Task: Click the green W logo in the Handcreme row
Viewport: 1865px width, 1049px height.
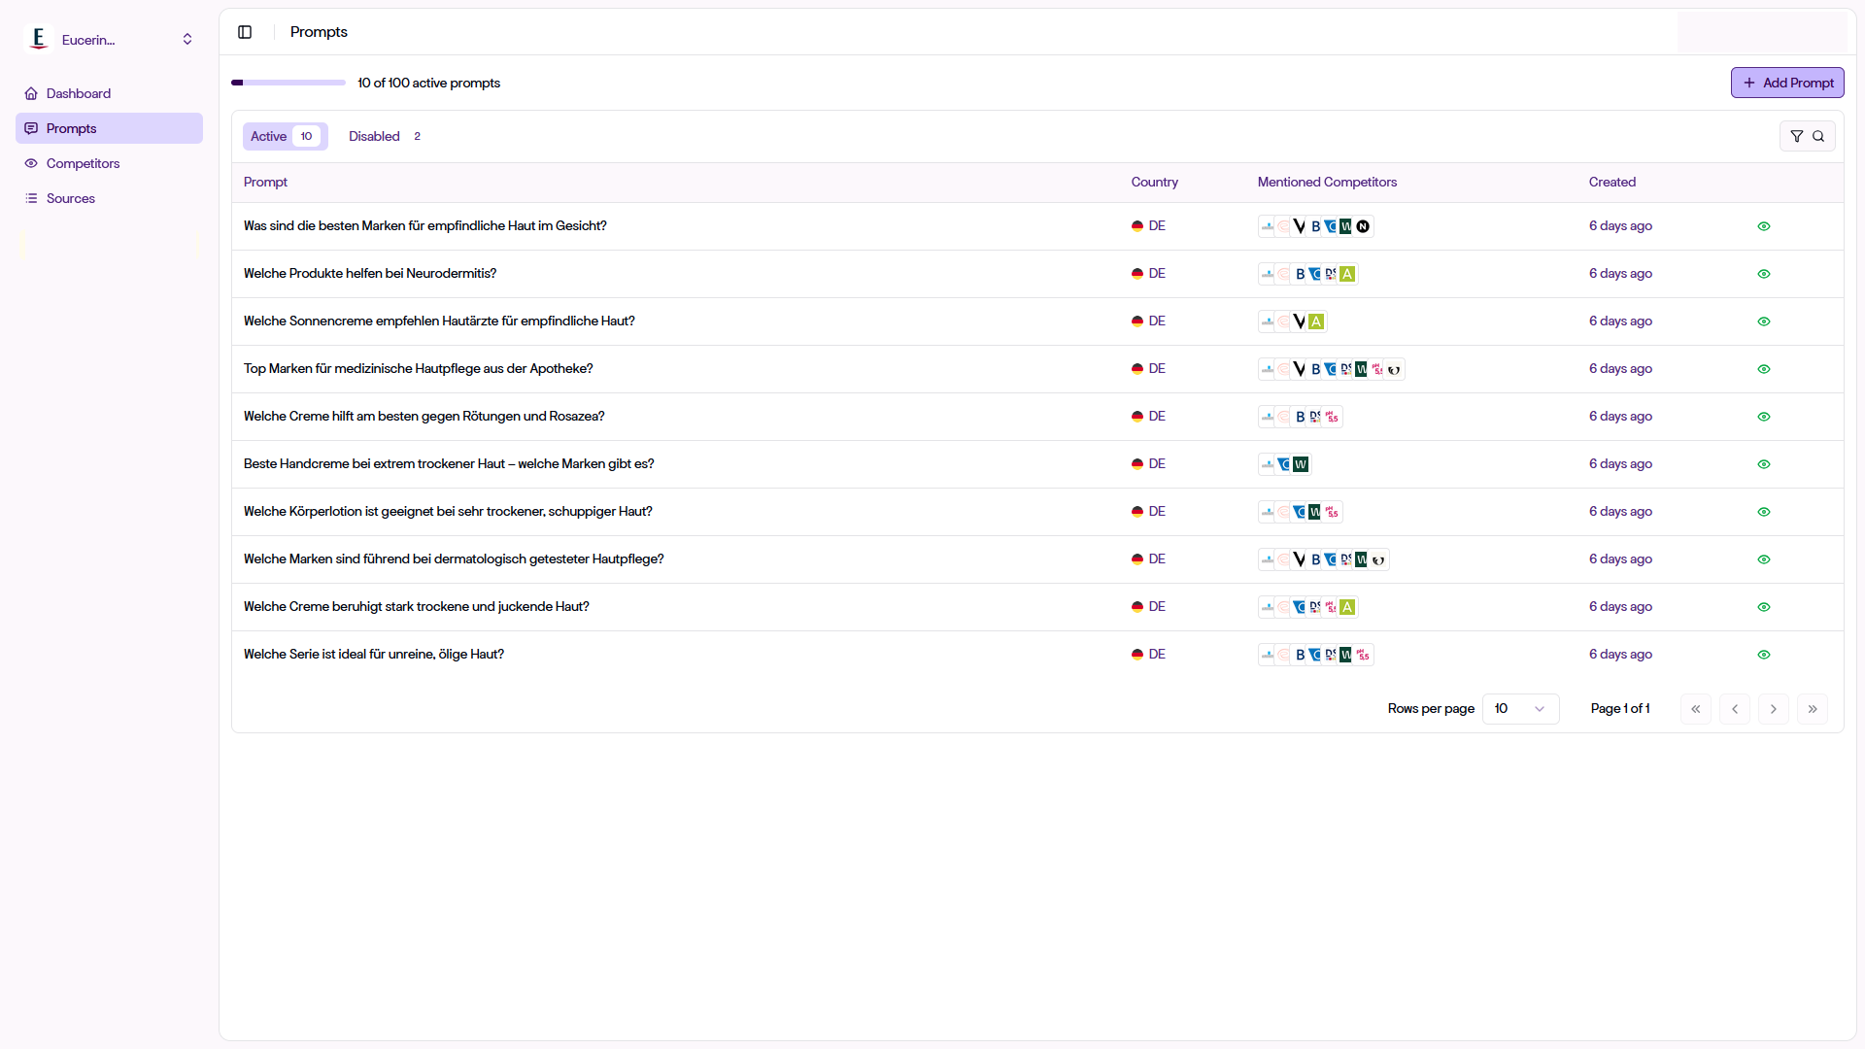Action: (x=1301, y=464)
